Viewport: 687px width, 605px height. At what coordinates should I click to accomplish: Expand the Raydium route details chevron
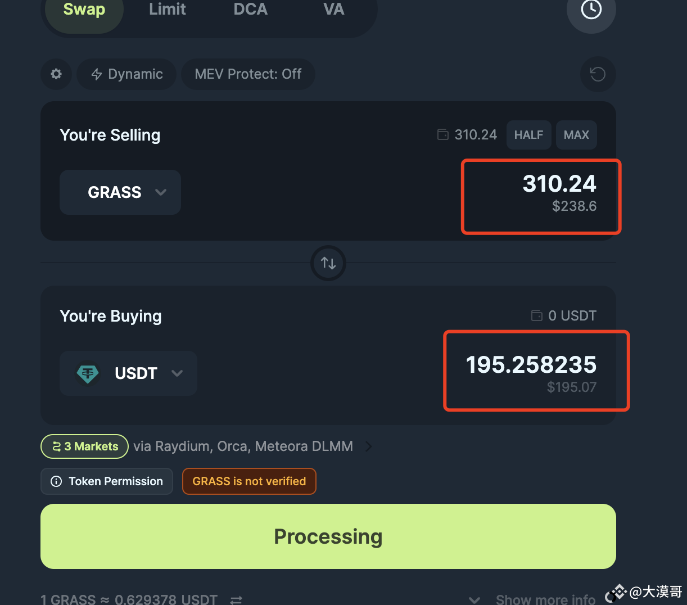pos(369,446)
